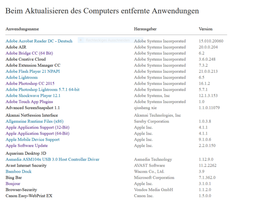Click the Avast Internet Security entry
The image size is (256, 201).
click(26, 165)
